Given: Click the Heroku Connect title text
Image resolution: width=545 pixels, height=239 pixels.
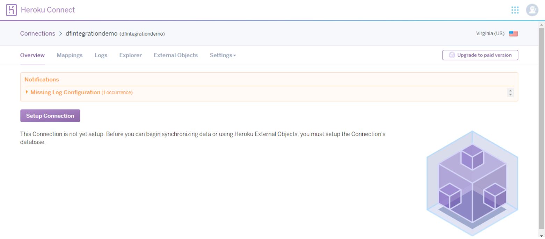Looking at the screenshot, I should click(x=48, y=10).
